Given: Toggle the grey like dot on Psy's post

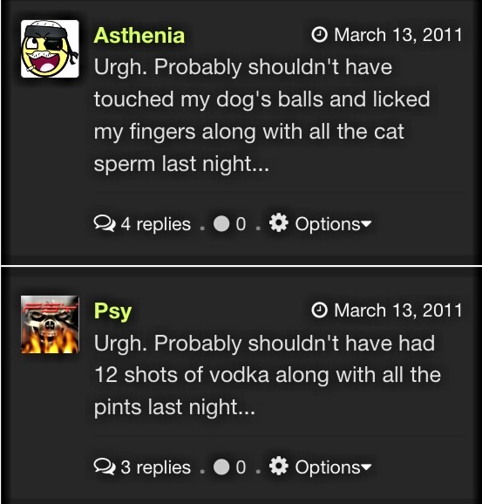Looking at the screenshot, I should [x=221, y=467].
